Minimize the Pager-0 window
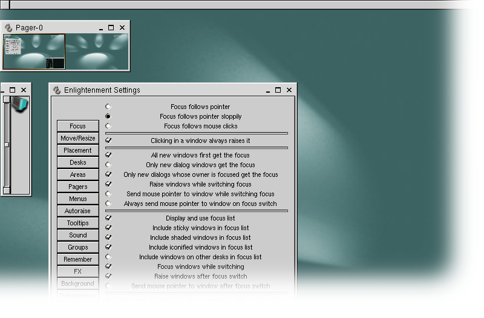 point(101,28)
